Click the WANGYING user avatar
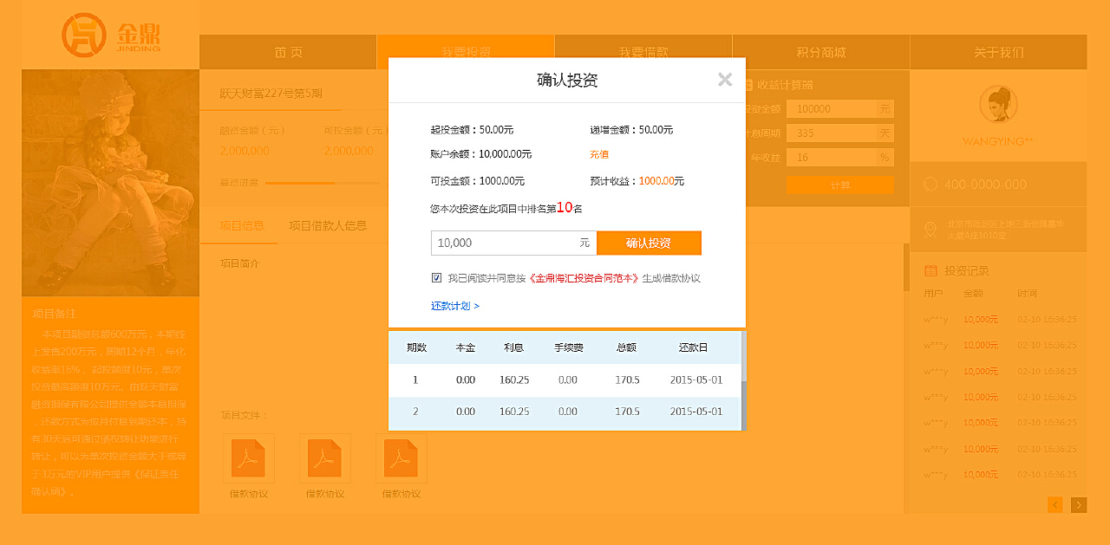This screenshot has width=1110, height=545. [998, 104]
